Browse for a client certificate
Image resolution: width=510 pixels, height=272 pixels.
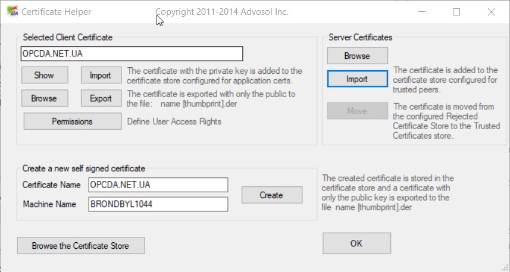click(44, 98)
